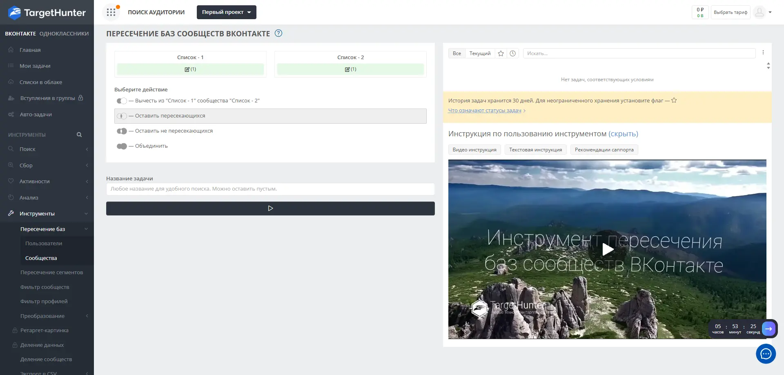Click the TargetHunter logo
The image size is (784, 375).
tap(47, 13)
